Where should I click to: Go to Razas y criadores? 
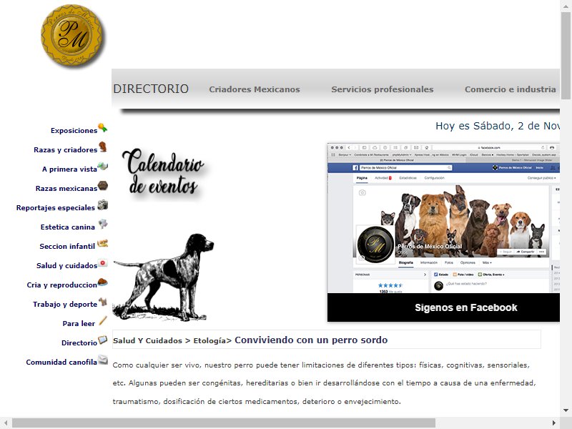65,150
